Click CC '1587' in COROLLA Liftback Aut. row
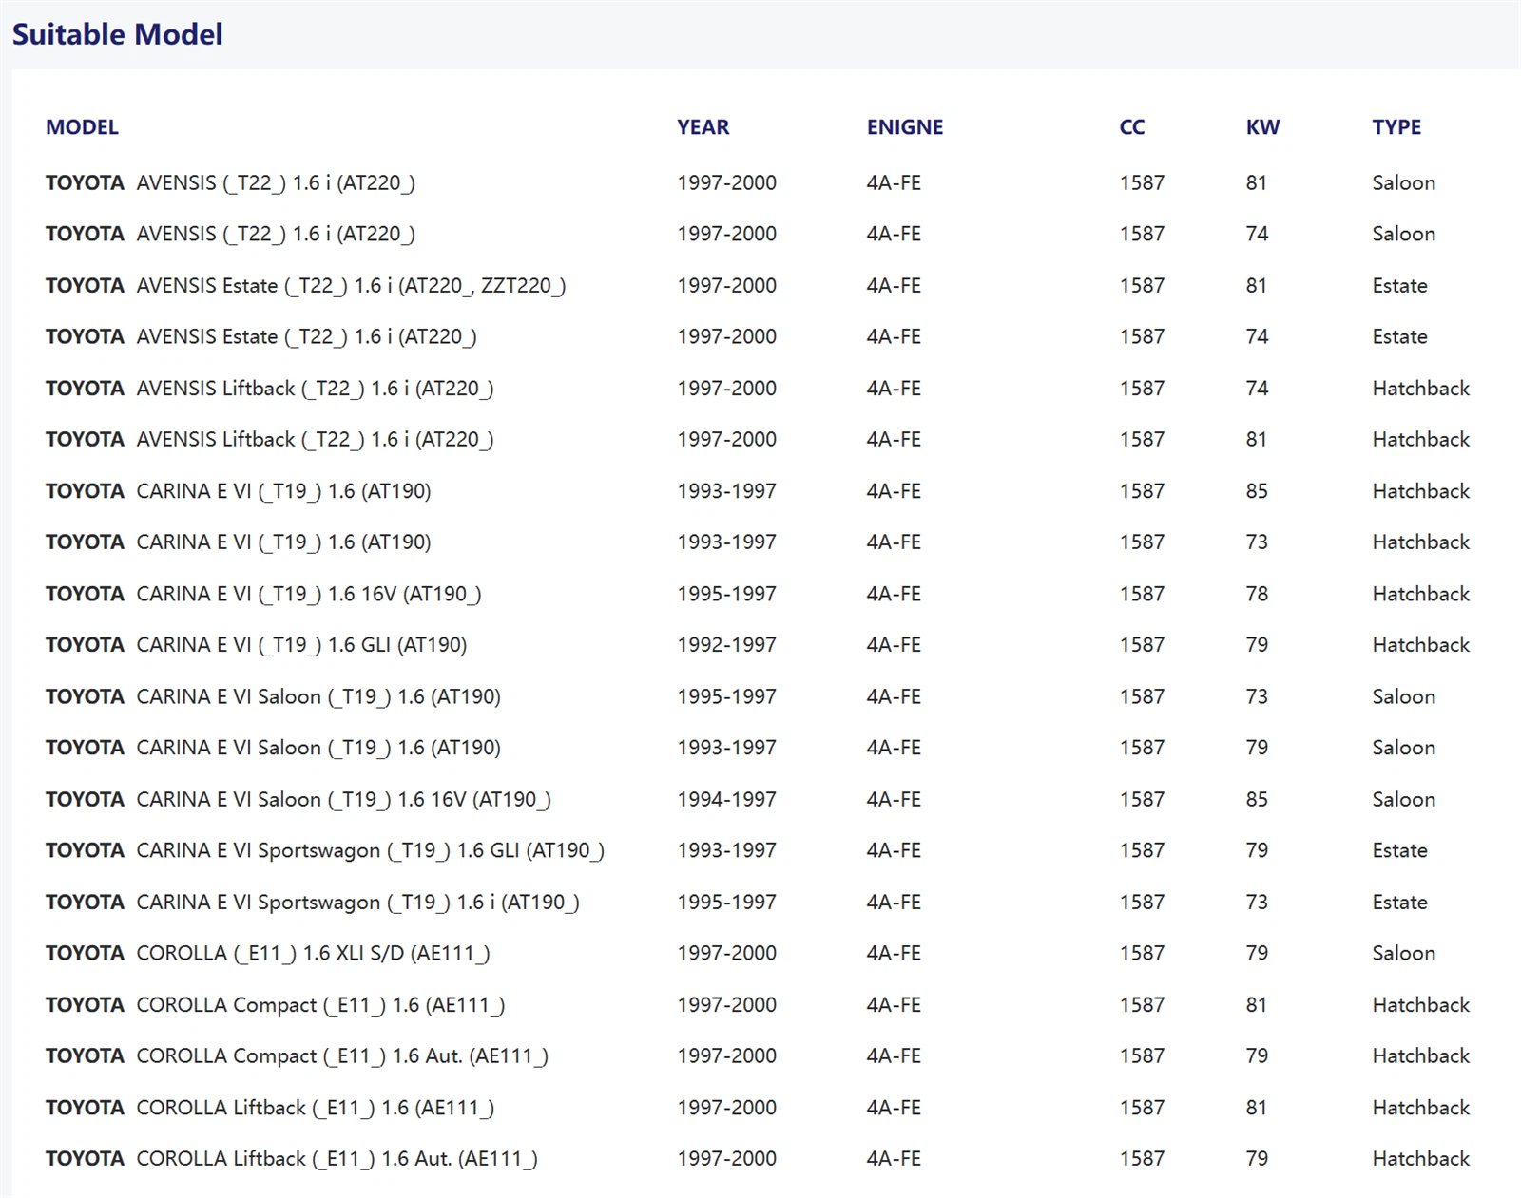 point(1142,1159)
